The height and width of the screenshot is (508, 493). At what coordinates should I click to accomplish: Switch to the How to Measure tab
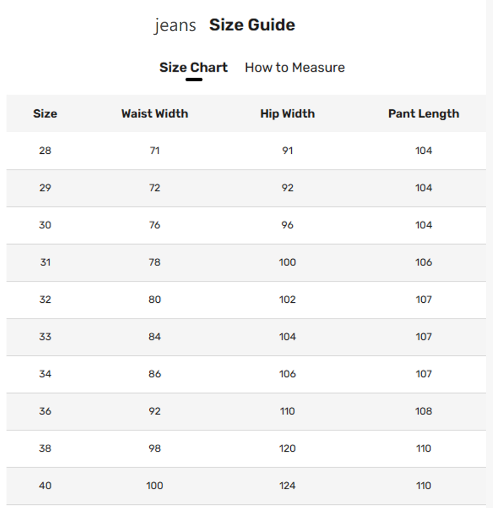295,68
